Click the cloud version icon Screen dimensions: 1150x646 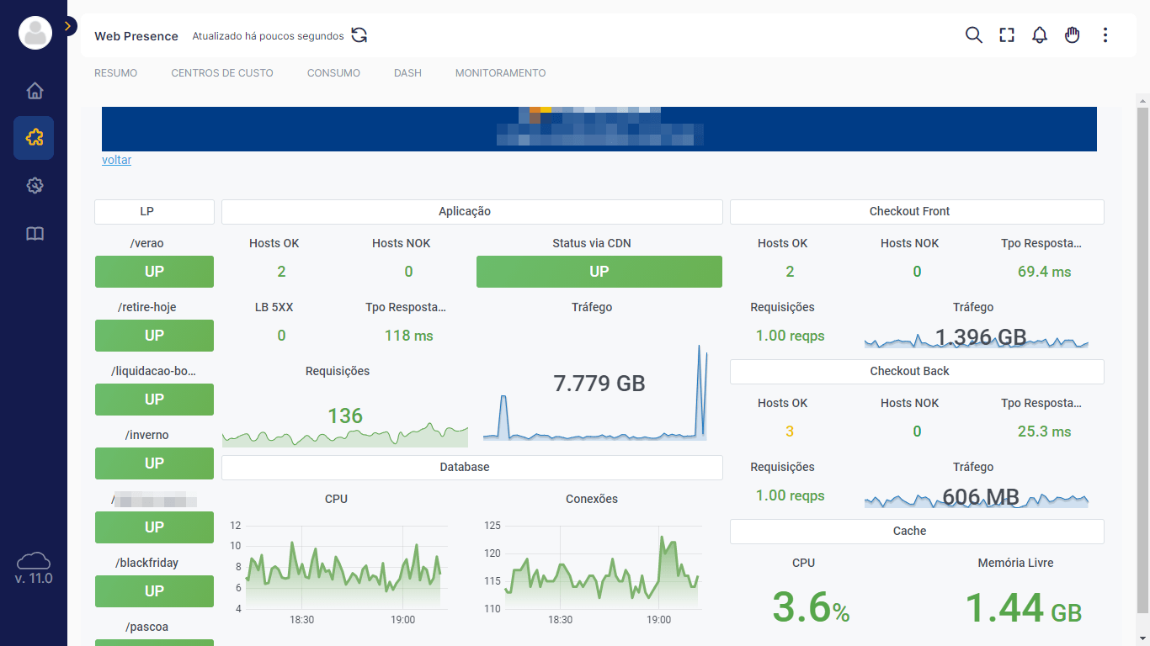coord(34,561)
